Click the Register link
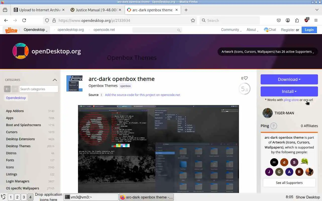Image resolution: width=322 pixels, height=201 pixels. 288,30
